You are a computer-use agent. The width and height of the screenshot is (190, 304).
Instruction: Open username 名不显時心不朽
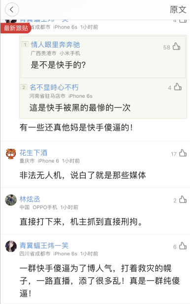[x=54, y=87]
